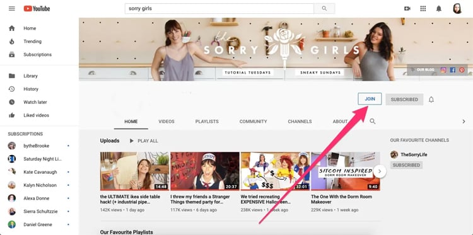Switch to the HOME tab
473x235 pixels.
pos(131,122)
